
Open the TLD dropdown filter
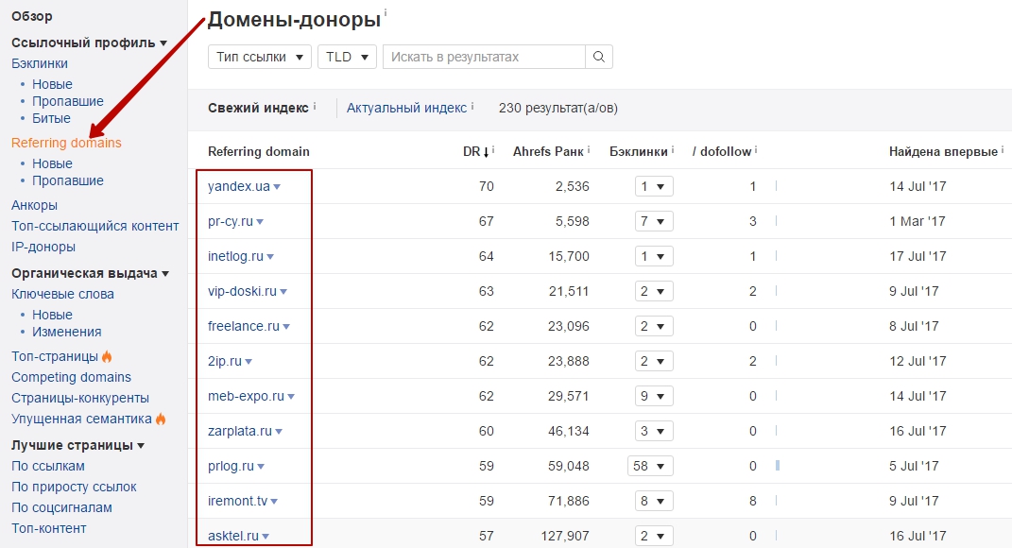(x=347, y=57)
